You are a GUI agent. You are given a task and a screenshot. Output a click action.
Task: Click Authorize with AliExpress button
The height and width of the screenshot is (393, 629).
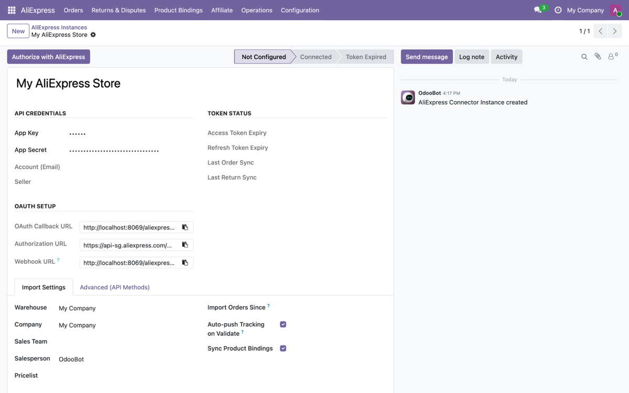[48, 57]
